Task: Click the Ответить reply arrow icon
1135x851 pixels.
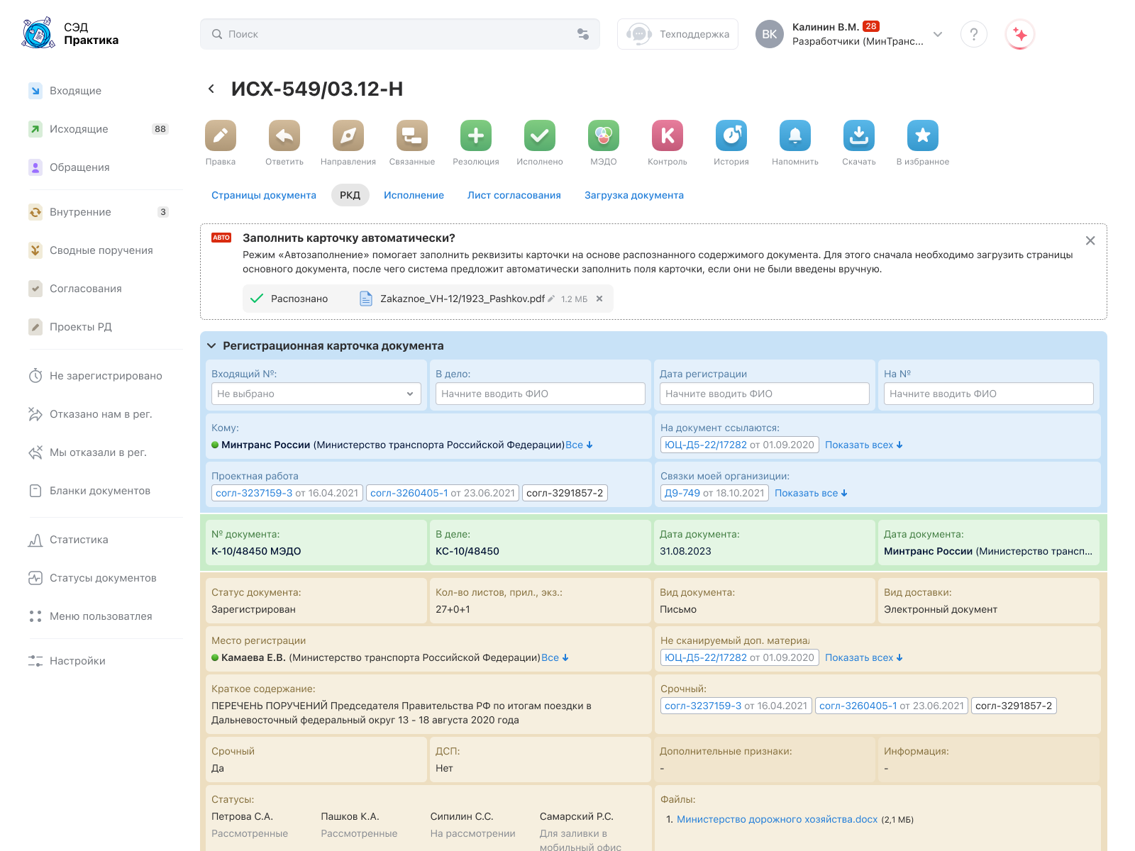Action: click(x=284, y=135)
